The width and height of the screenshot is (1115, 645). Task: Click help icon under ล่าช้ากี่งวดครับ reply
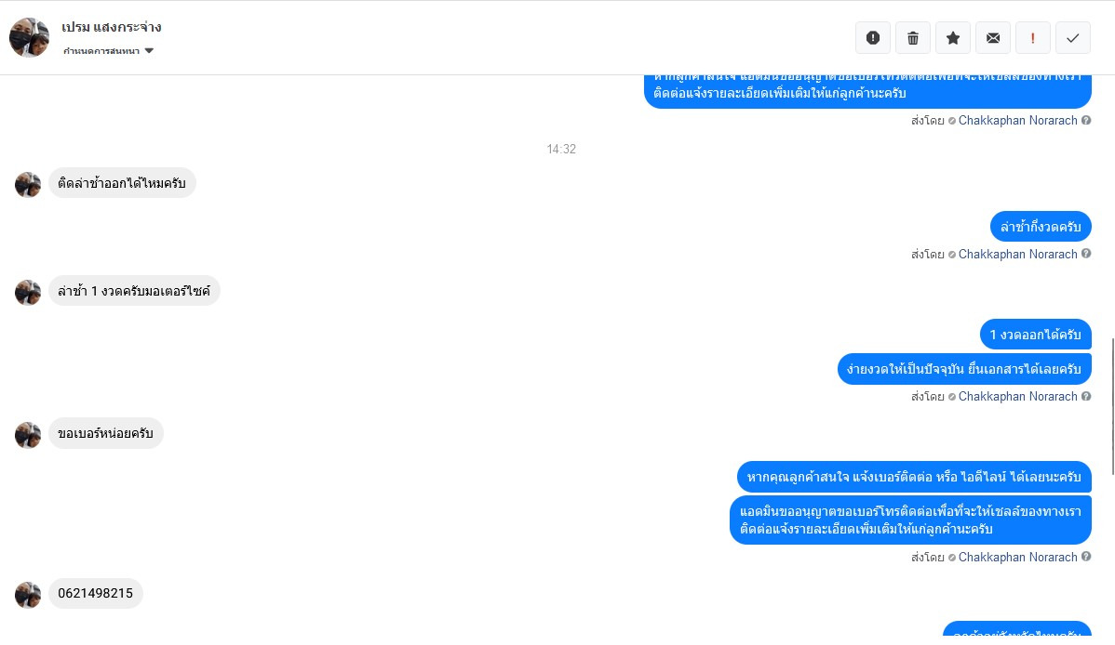tap(1086, 254)
